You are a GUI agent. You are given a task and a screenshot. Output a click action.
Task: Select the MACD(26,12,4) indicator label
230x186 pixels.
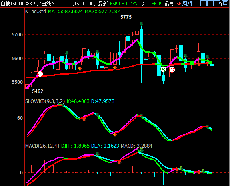coord(42,146)
